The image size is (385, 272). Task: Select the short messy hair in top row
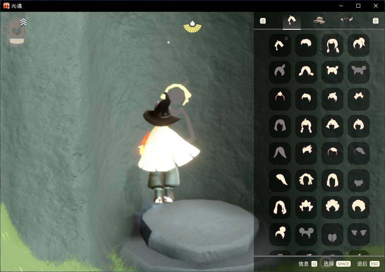(306, 45)
